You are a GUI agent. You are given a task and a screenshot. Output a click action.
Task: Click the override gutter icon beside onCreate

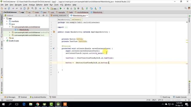[54, 48]
